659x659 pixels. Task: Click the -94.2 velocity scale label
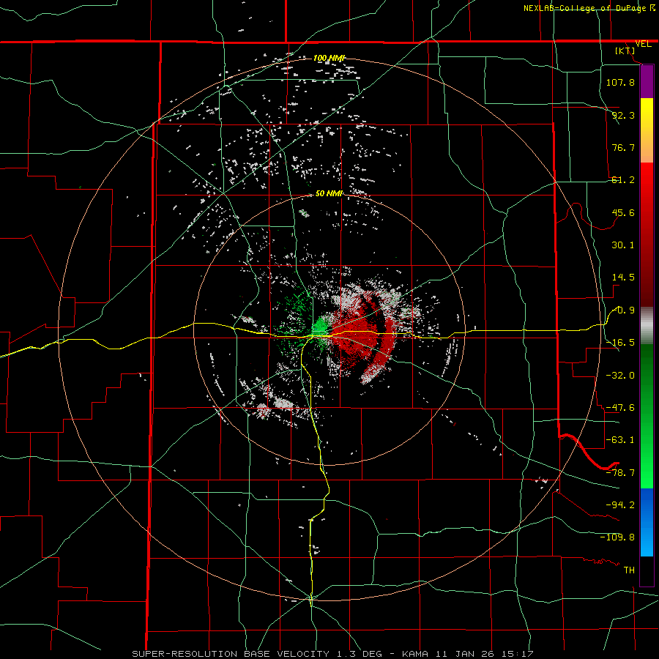point(620,505)
